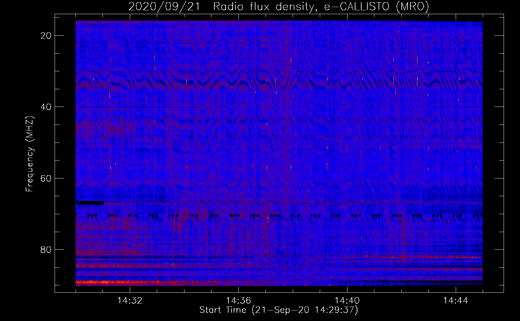Click the 14:40 time tick label
520x321 pixels.
pos(347,301)
